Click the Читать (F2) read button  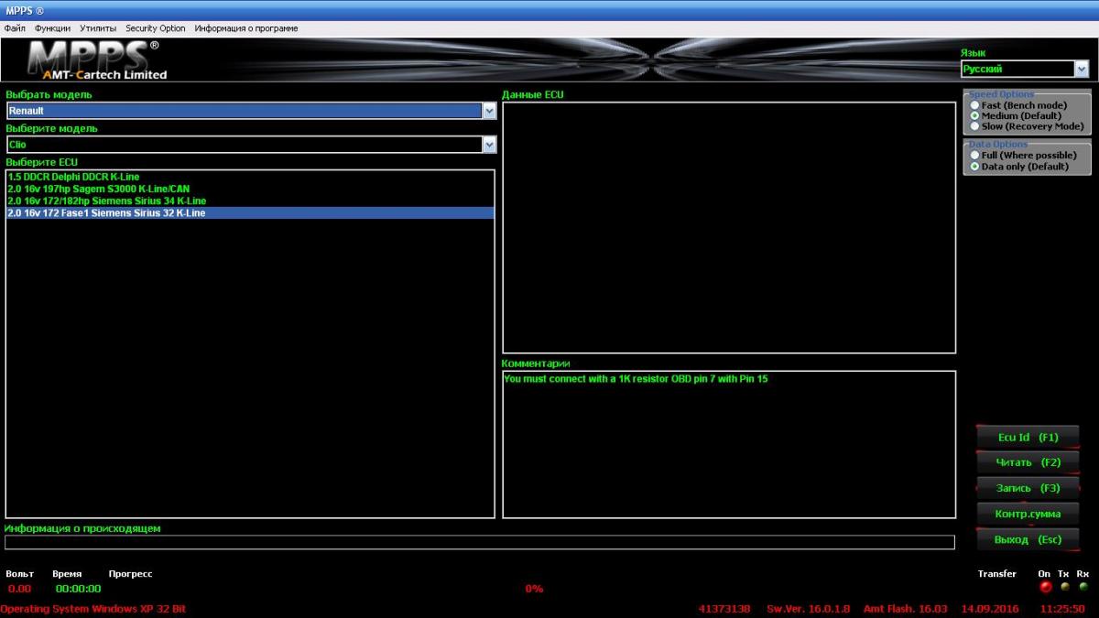[1028, 462]
